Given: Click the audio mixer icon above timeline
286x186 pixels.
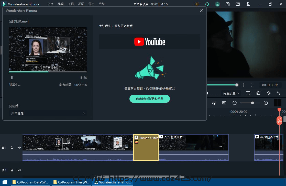Looking at the screenshot, I should [214, 103].
